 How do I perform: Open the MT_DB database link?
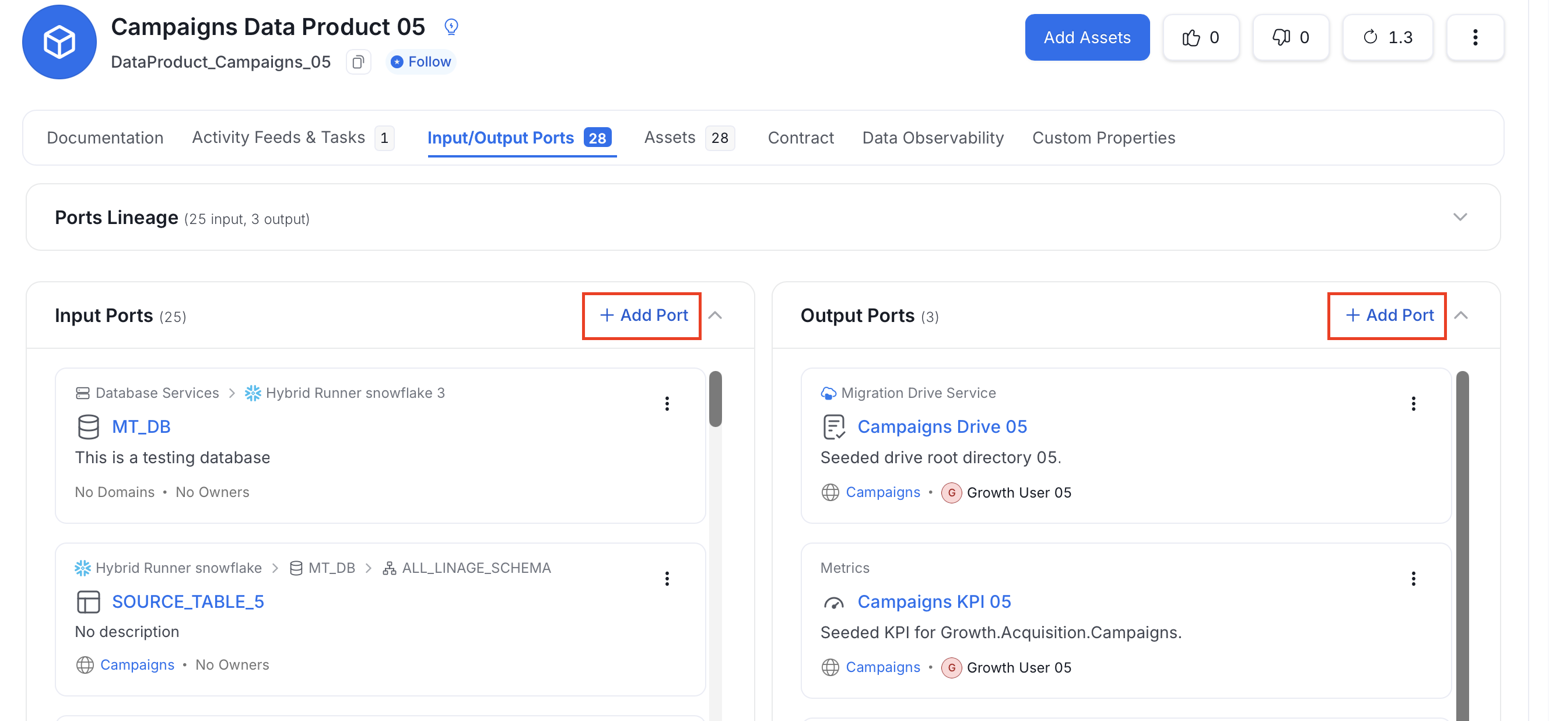pyautogui.click(x=141, y=426)
